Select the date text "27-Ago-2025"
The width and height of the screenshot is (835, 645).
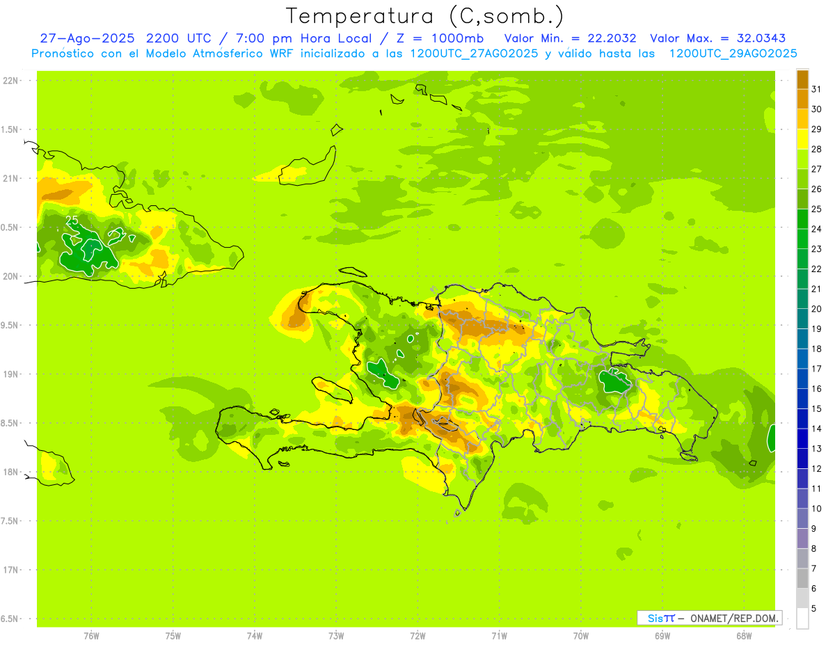point(87,38)
